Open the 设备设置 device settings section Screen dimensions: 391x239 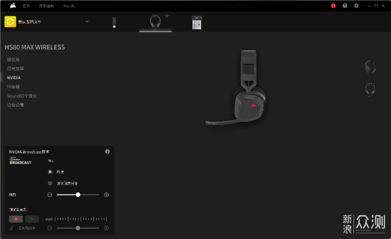pyautogui.click(x=15, y=105)
